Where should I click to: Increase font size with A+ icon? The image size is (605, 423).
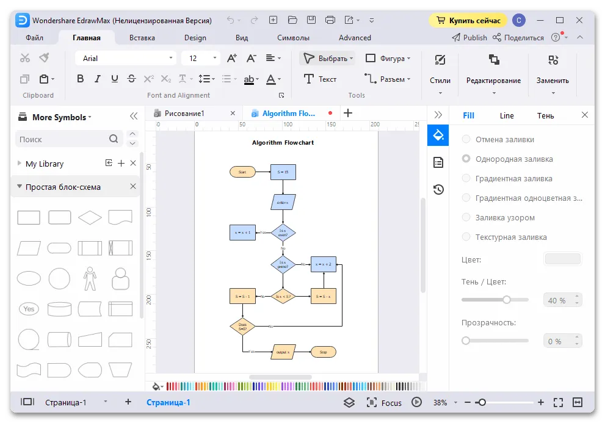pyautogui.click(x=232, y=58)
